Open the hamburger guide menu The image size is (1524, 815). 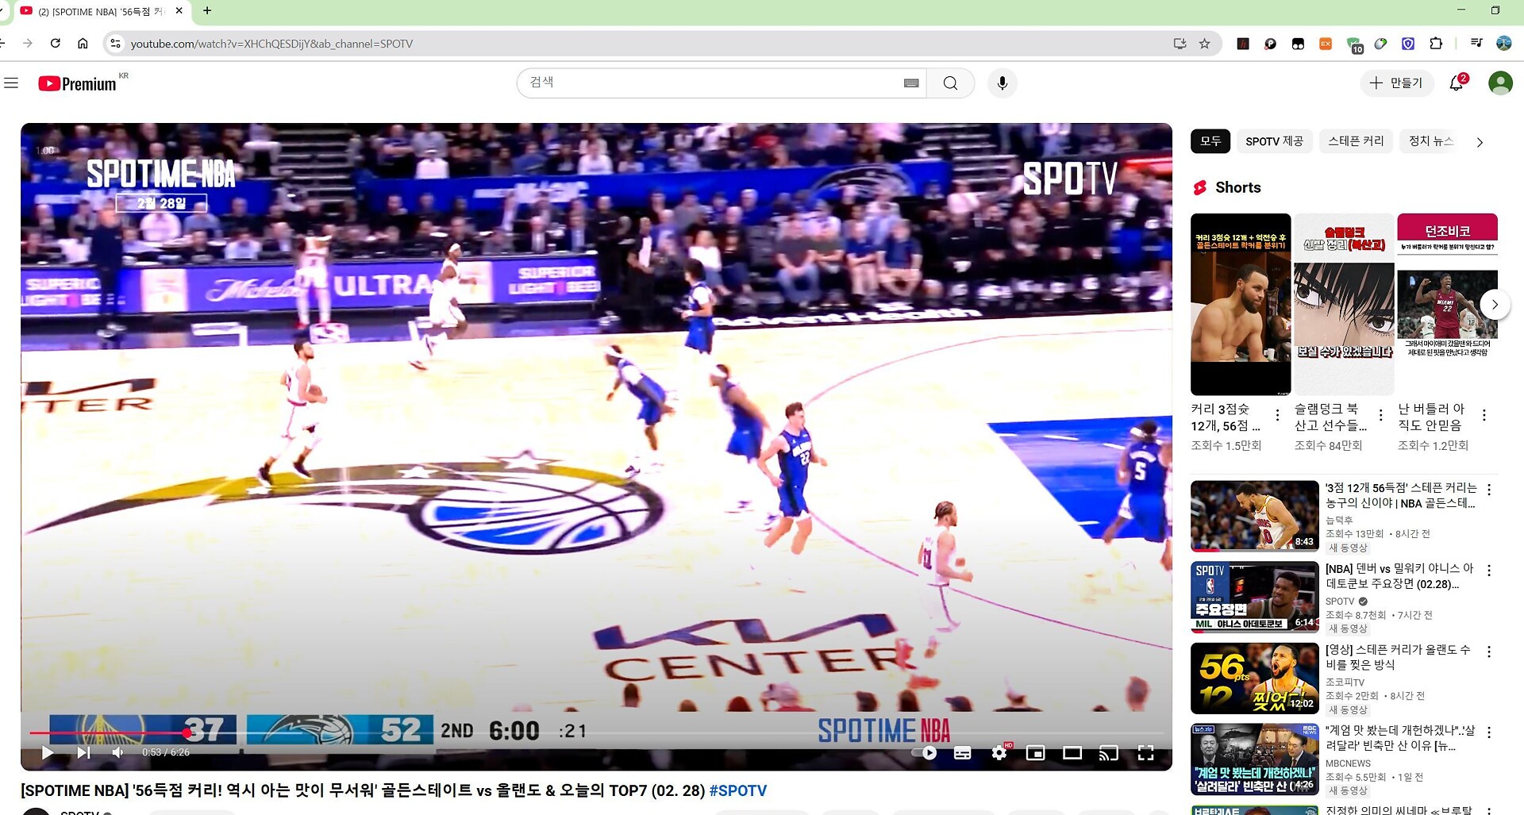11,83
